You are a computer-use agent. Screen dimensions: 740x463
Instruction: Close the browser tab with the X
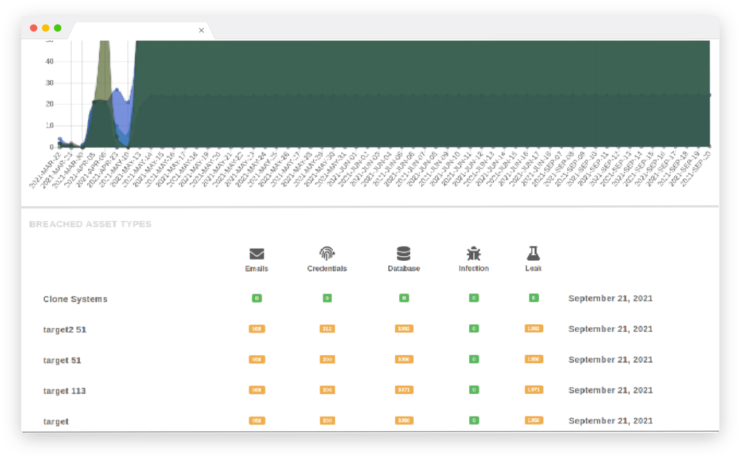point(201,30)
